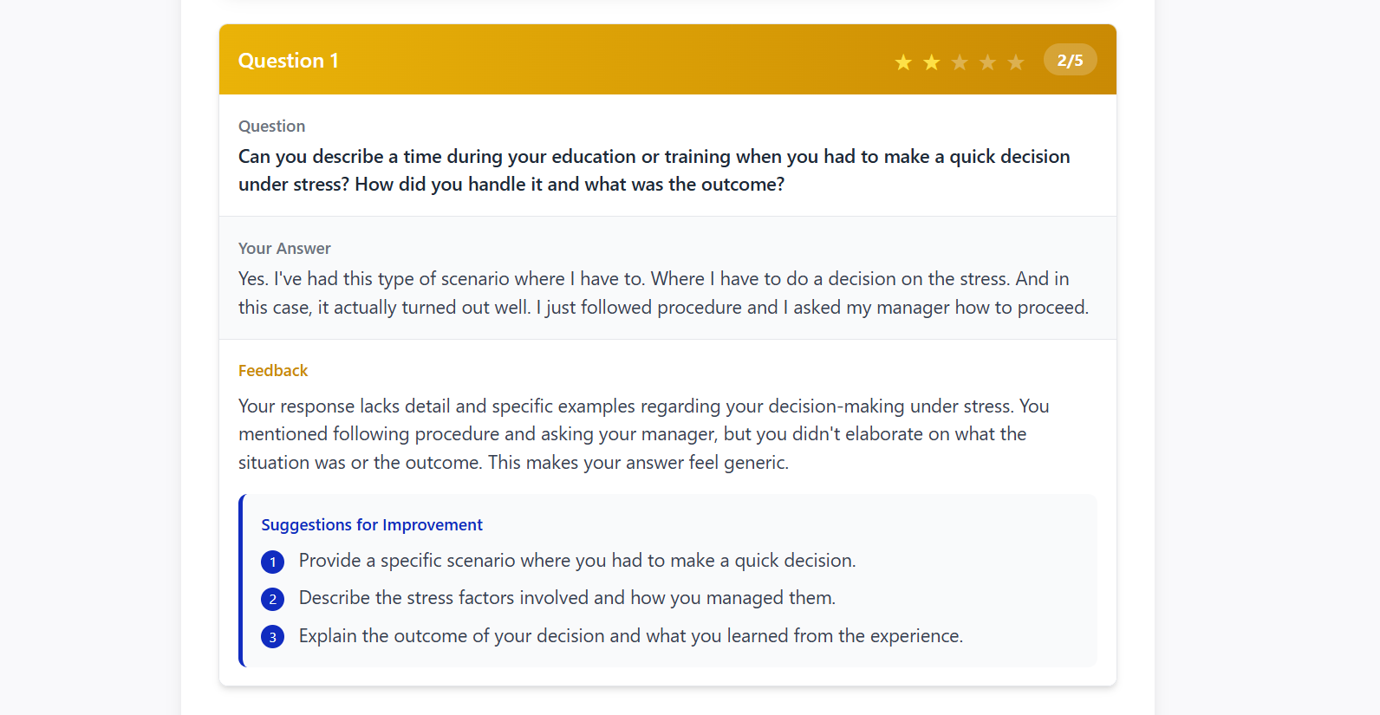Click the feedback paragraph text

click(x=644, y=434)
